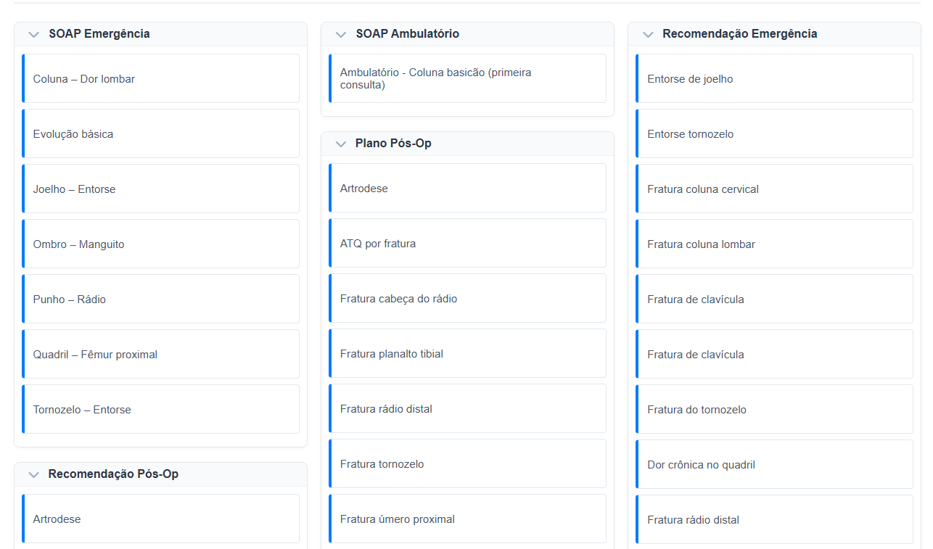
Task: Select ATQ por fratura plan
Action: tap(467, 244)
